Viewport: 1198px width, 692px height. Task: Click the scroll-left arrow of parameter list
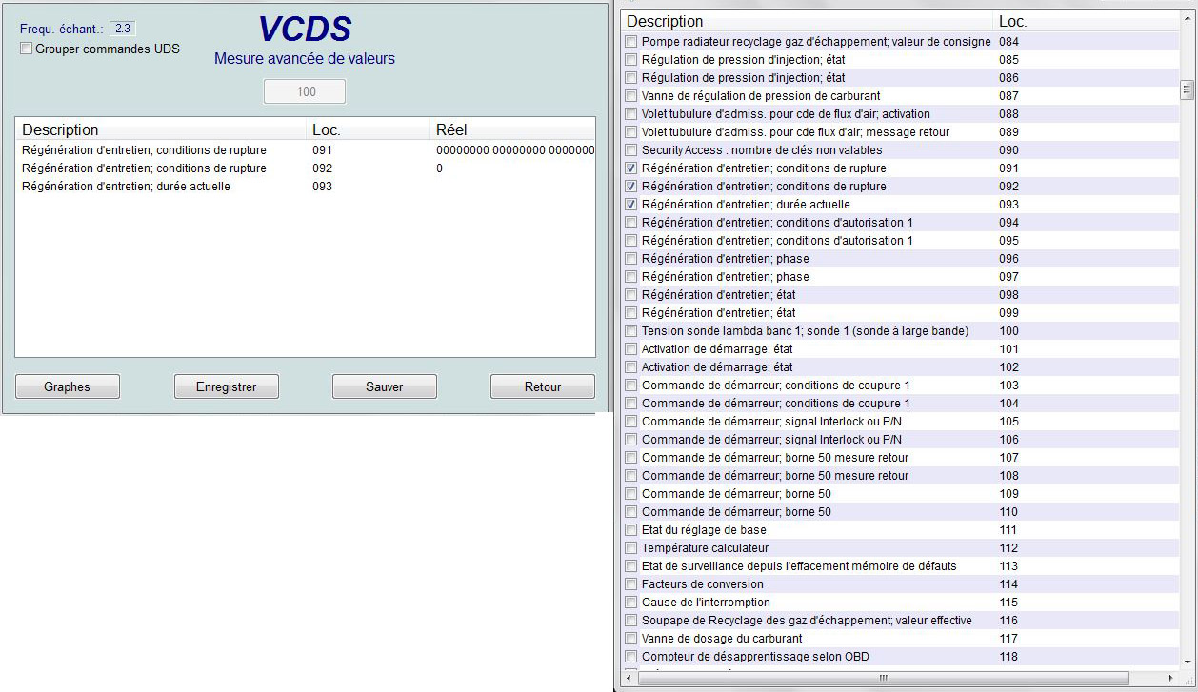coord(629,678)
